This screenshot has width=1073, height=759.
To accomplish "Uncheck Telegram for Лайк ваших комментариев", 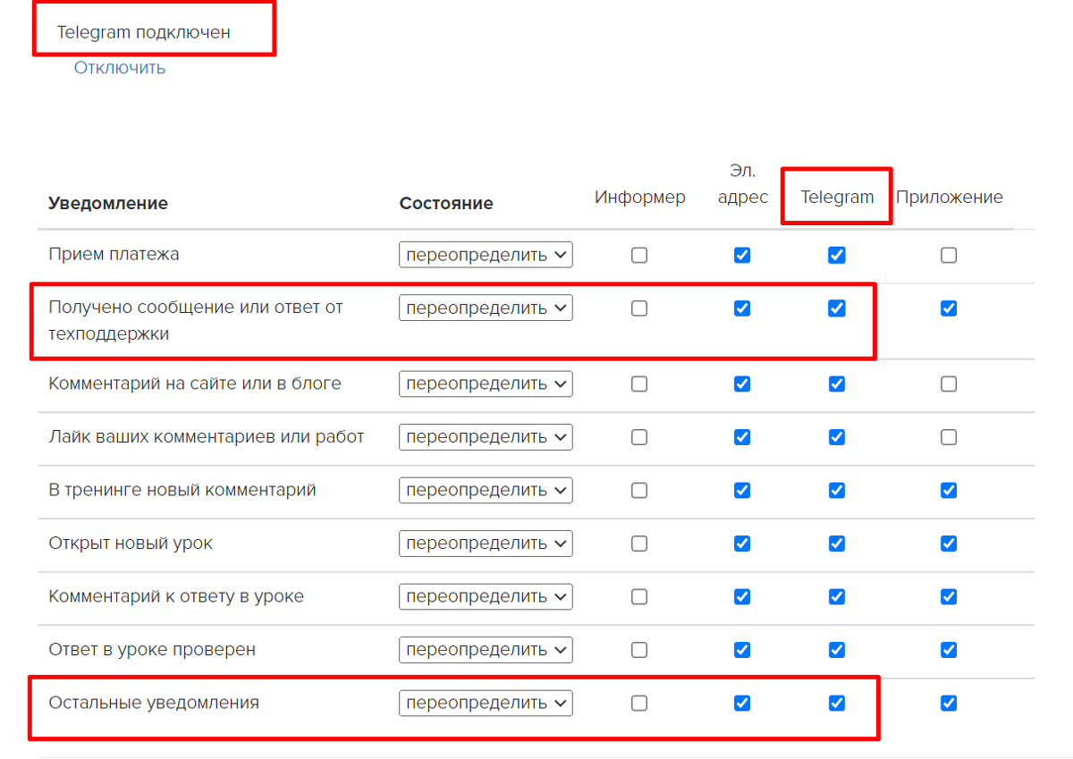I will click(x=837, y=437).
